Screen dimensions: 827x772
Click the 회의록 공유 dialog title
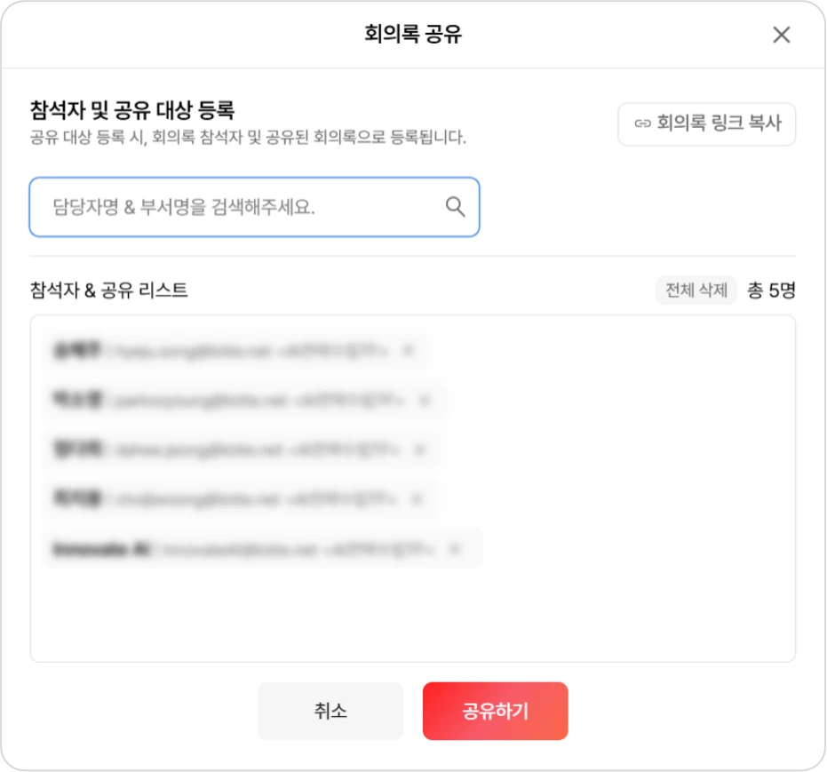click(413, 35)
